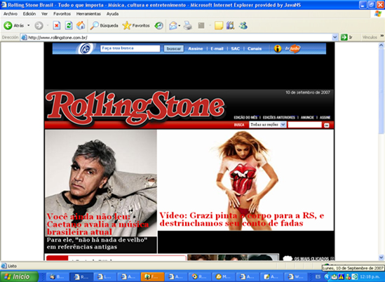This screenshot has width=385, height=282.
Task: Click the BUSCA text field in red bar
Action: (305, 125)
